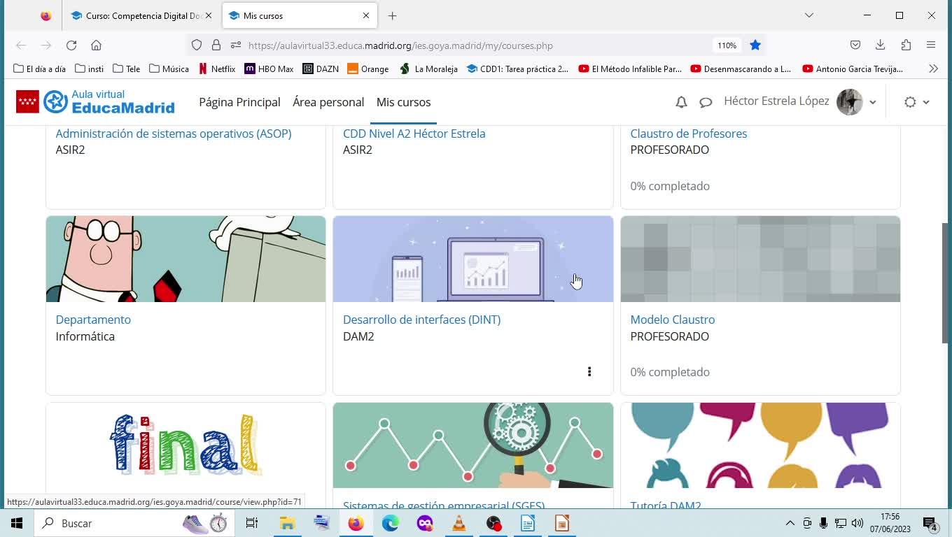This screenshot has width=952, height=537.
Task: Open the Claustro de Profesores course
Action: pos(689,134)
